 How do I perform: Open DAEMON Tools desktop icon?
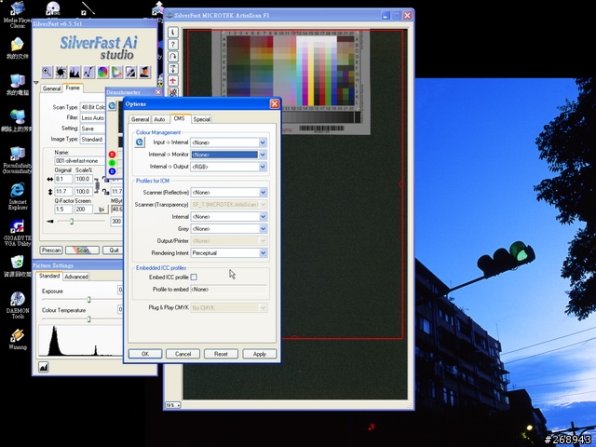(x=18, y=305)
